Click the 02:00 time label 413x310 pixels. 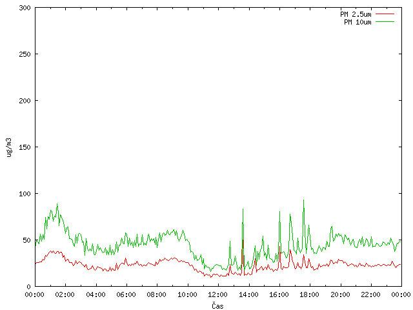click(x=65, y=294)
